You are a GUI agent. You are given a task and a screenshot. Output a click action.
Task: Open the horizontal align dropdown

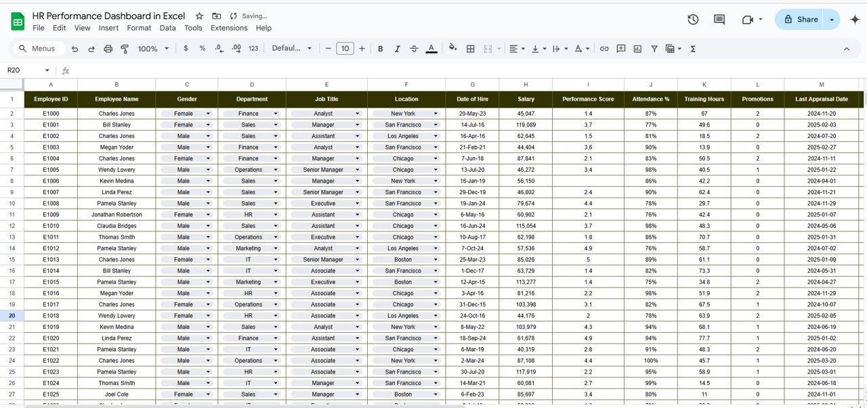(517, 49)
